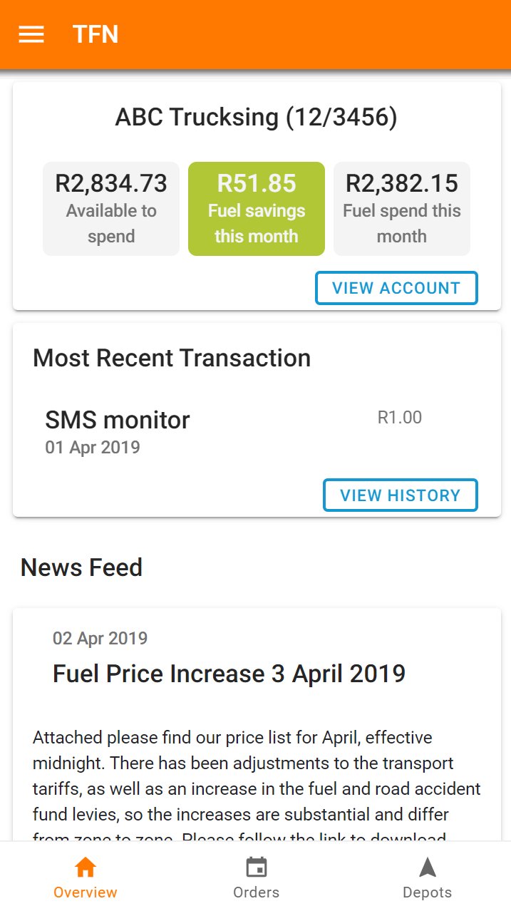Select the Depots location marker icon
The width and height of the screenshot is (511, 911).
[427, 866]
